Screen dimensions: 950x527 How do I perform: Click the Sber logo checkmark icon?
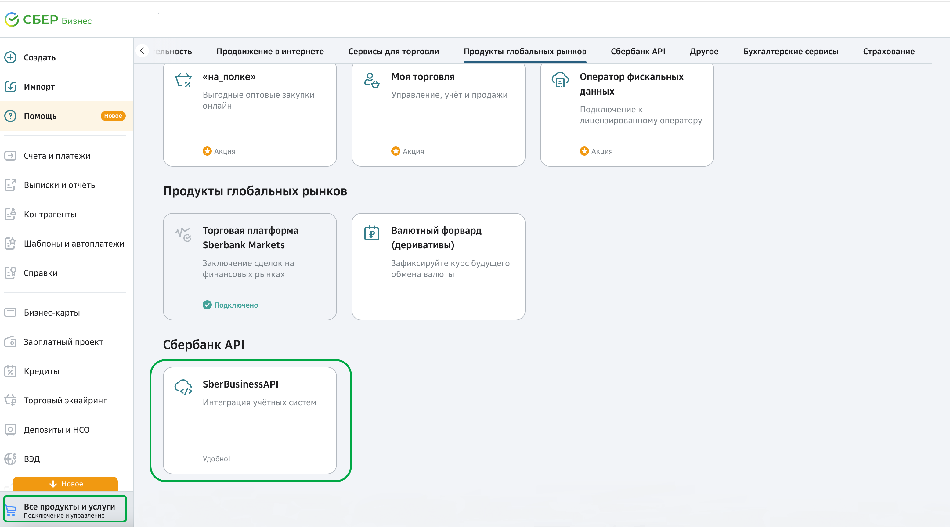[x=12, y=20]
